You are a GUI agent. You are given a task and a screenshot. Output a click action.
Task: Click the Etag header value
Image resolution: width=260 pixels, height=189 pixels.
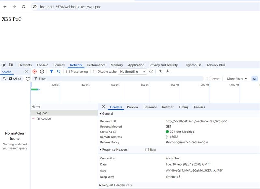tap(194, 170)
